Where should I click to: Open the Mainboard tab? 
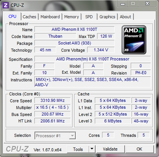tap(50, 17)
